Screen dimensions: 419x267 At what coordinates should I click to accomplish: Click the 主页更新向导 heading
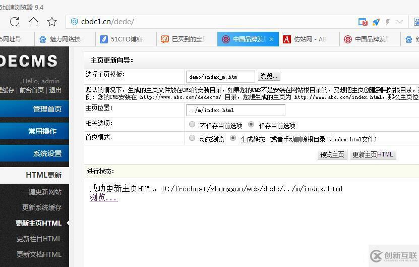(112, 60)
